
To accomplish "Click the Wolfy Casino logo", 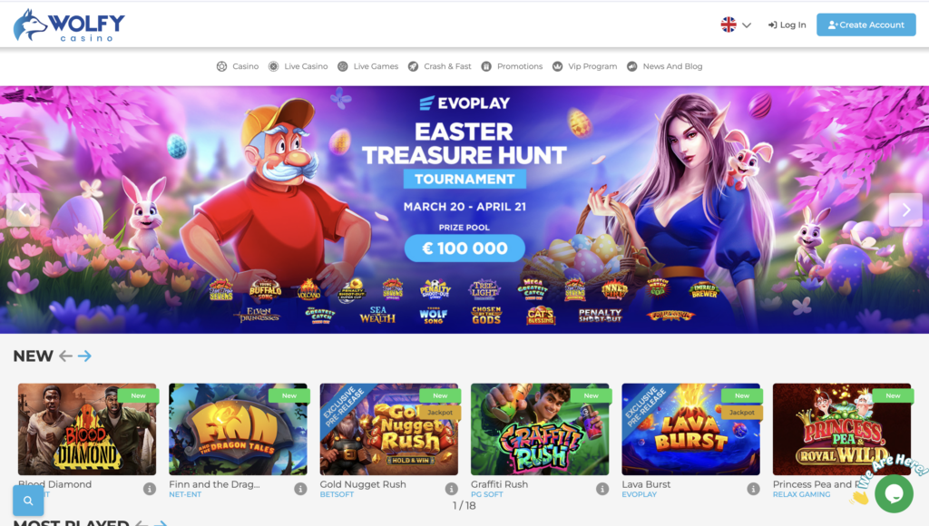I will [69, 24].
